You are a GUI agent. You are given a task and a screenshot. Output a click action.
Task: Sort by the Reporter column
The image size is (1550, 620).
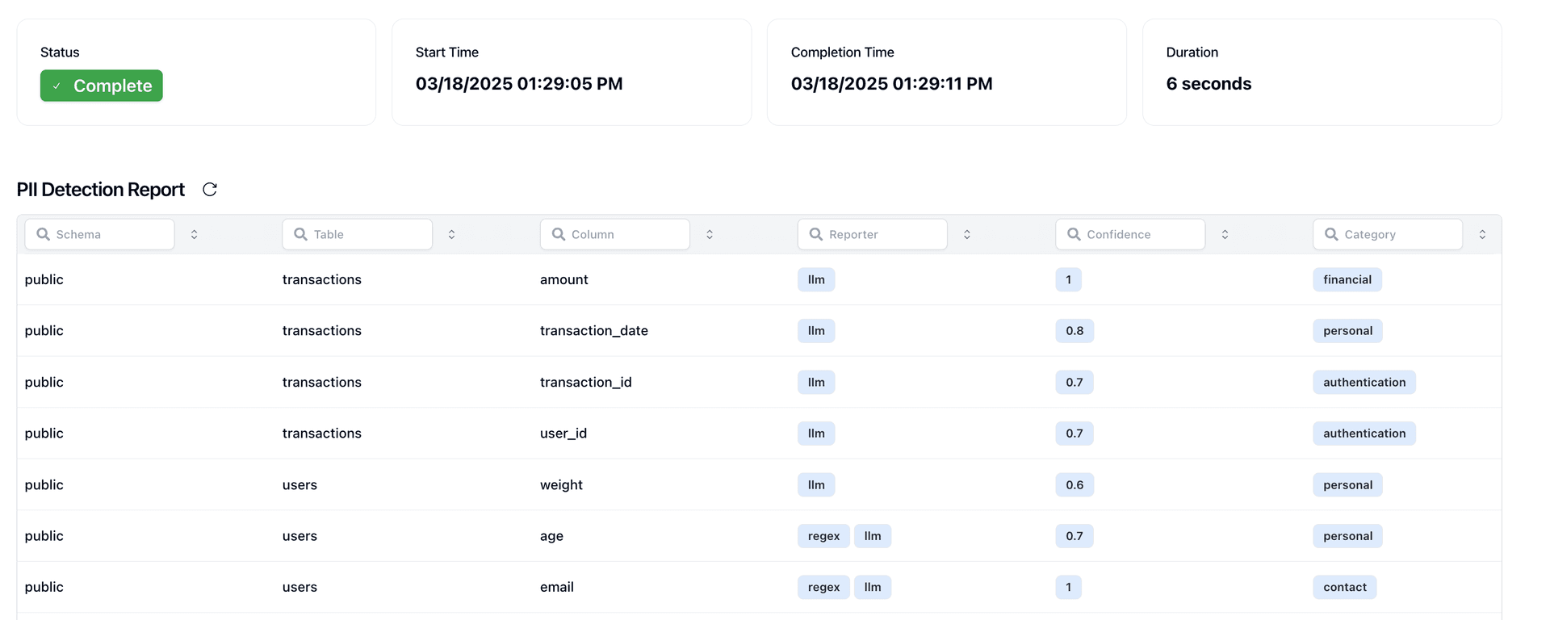[x=967, y=234]
